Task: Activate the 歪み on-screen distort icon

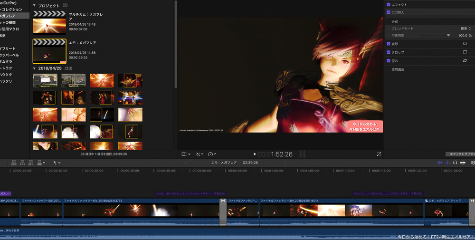Action: click(x=465, y=61)
